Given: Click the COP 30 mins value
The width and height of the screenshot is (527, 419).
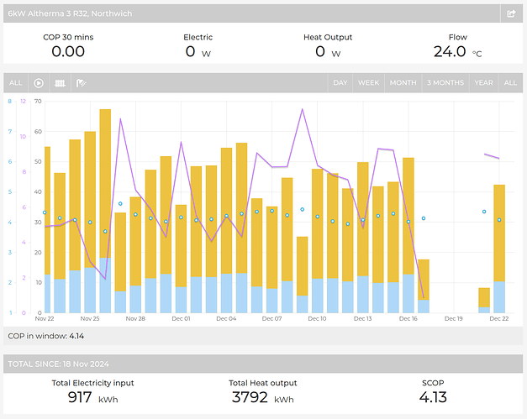Looking at the screenshot, I should click(x=69, y=52).
